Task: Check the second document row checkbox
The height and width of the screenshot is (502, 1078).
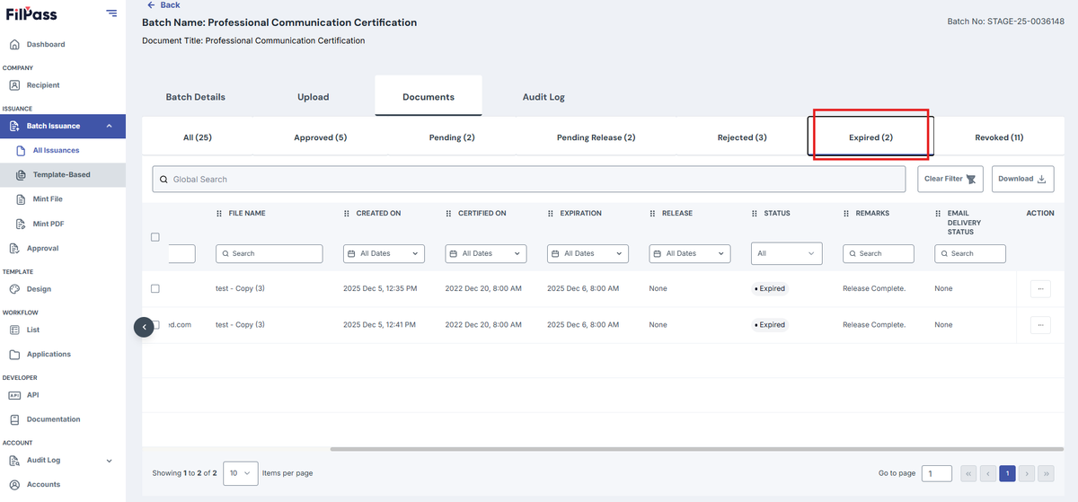Action: tap(155, 324)
